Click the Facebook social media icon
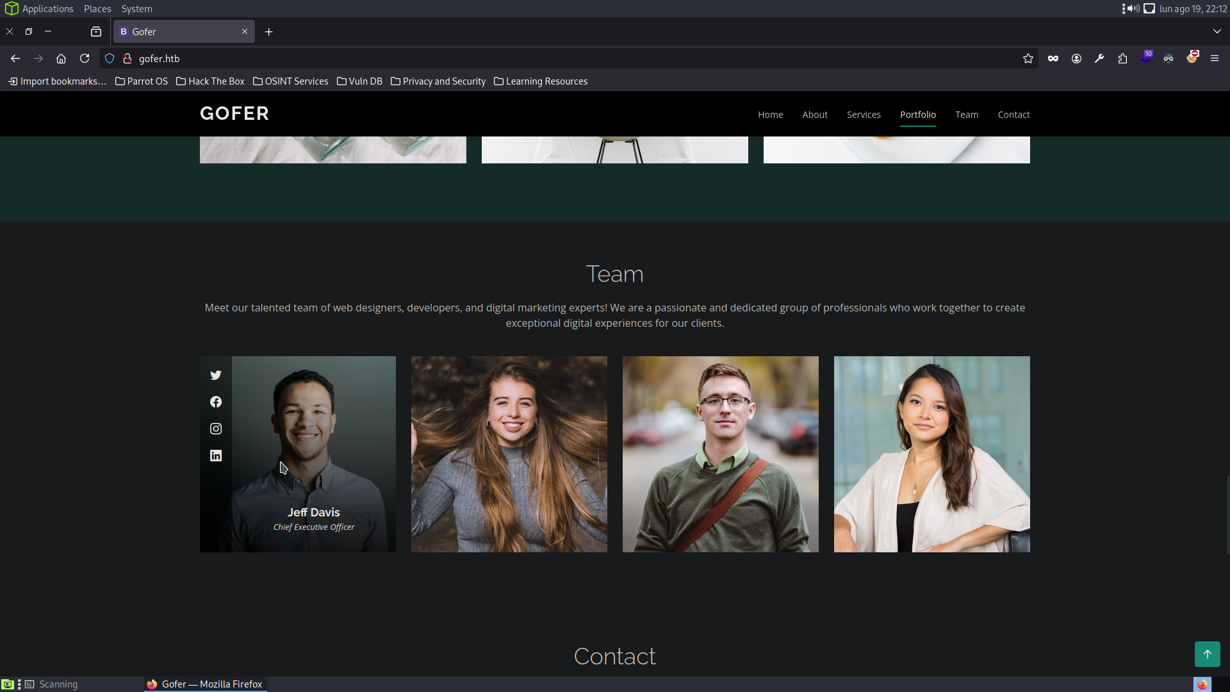 click(x=217, y=401)
